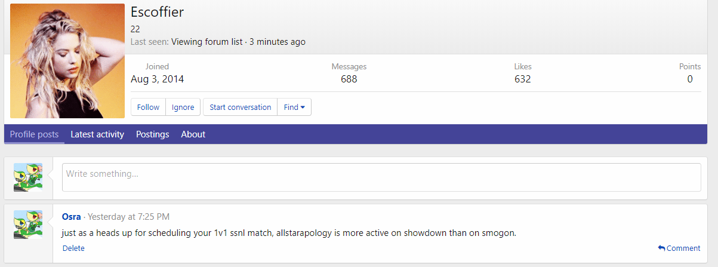Delete the profile post from Osra
The width and height of the screenshot is (718, 267).
[x=73, y=248]
